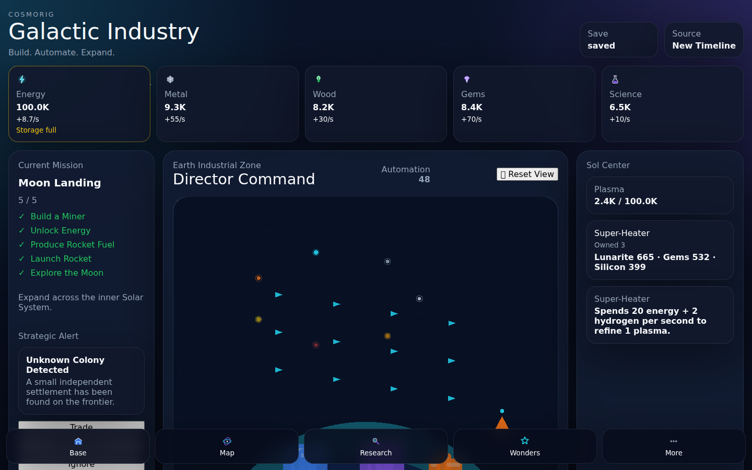The width and height of the screenshot is (752, 470).
Task: Click the Unknown Colony Detected alert
Action: (x=81, y=381)
